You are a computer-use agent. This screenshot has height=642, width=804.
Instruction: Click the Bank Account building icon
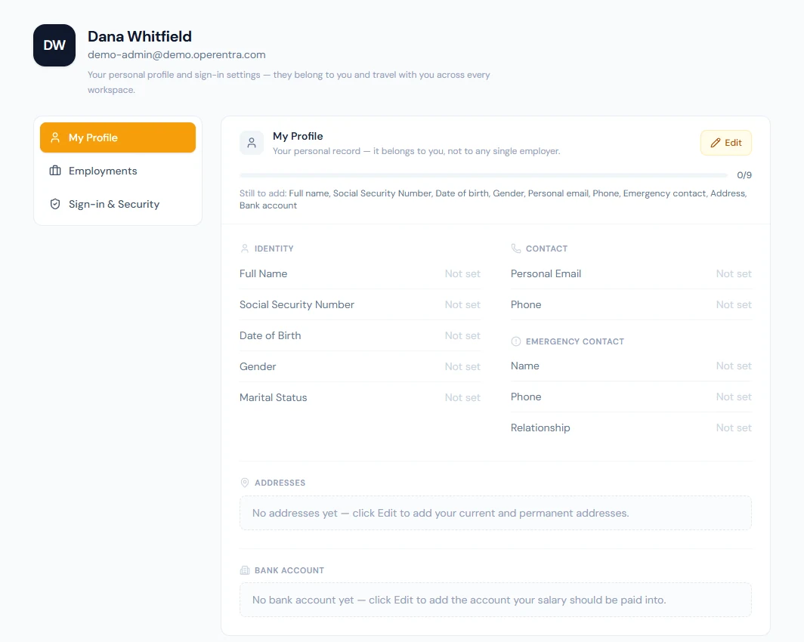pos(245,570)
